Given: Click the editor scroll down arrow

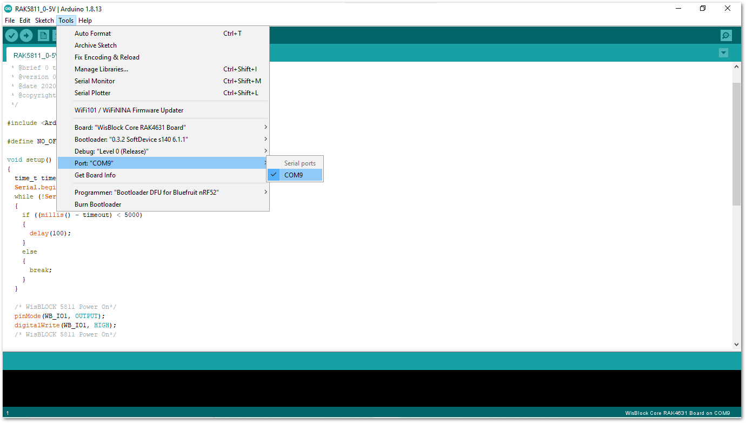Looking at the screenshot, I should [736, 344].
